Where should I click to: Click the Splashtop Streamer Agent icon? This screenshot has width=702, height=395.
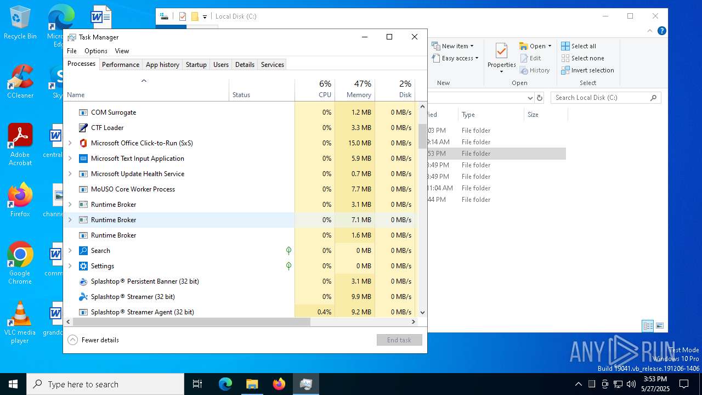pos(83,312)
